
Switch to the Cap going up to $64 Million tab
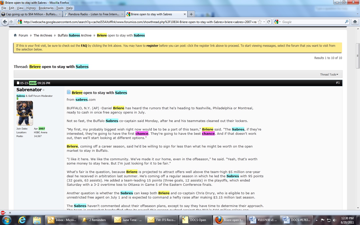31,14
